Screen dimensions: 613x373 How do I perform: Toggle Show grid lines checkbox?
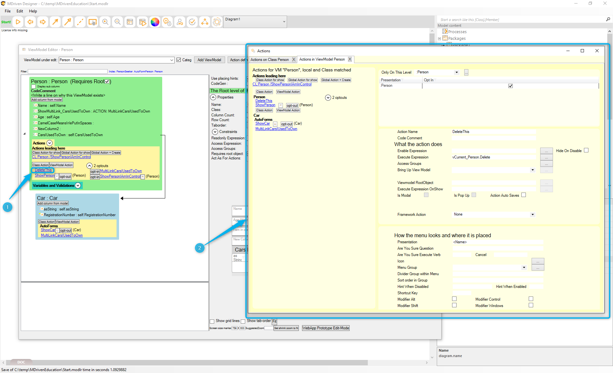pos(212,321)
